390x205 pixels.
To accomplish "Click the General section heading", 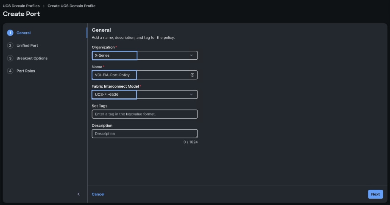I will [x=101, y=30].
